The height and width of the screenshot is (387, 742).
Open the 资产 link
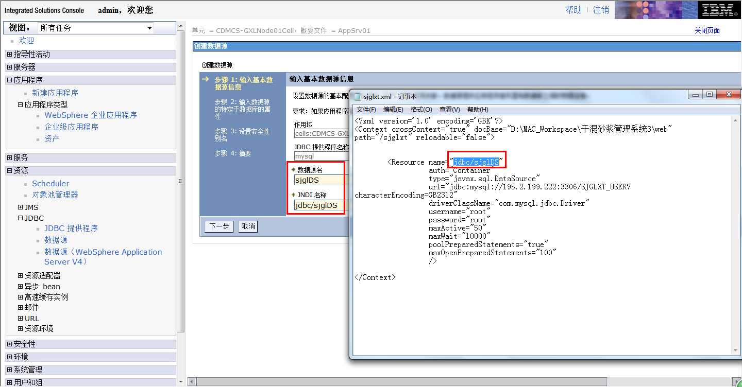coord(52,138)
